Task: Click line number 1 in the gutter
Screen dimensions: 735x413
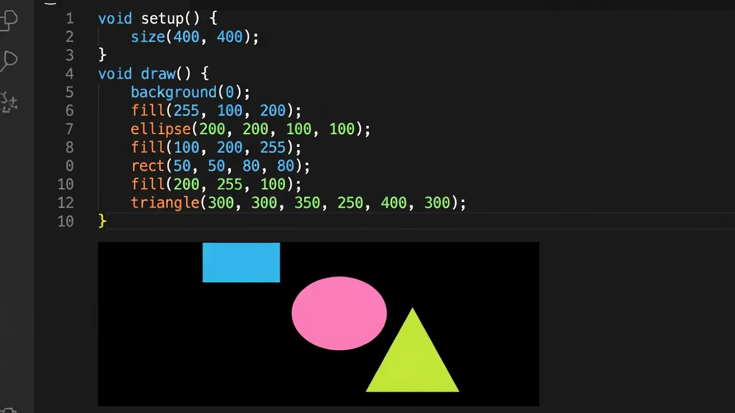Action: point(69,18)
